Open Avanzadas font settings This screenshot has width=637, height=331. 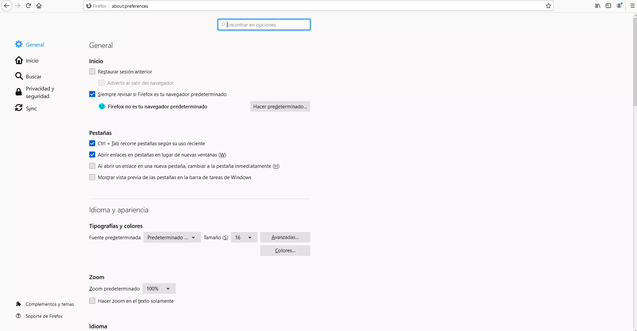[285, 237]
